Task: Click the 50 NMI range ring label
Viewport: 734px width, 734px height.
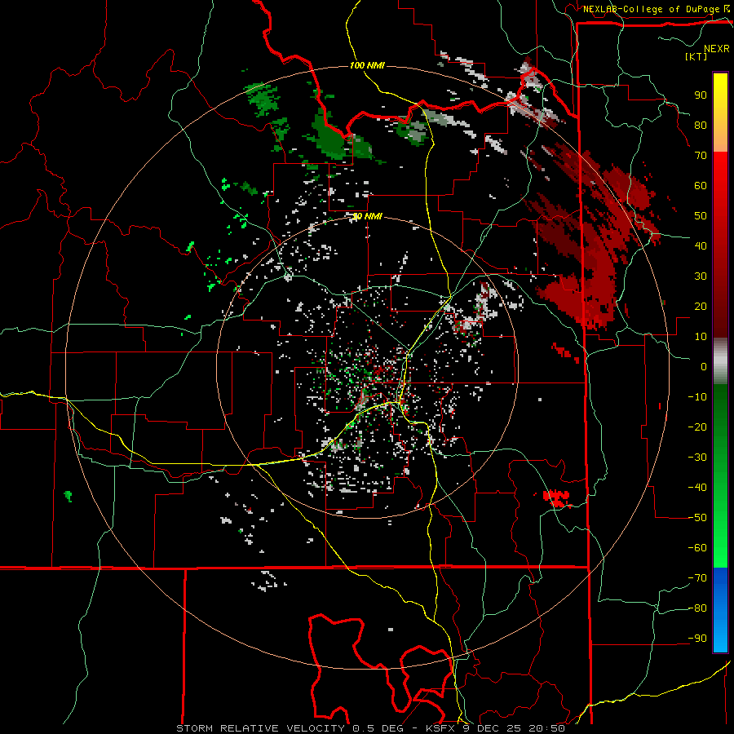Action: [x=368, y=216]
